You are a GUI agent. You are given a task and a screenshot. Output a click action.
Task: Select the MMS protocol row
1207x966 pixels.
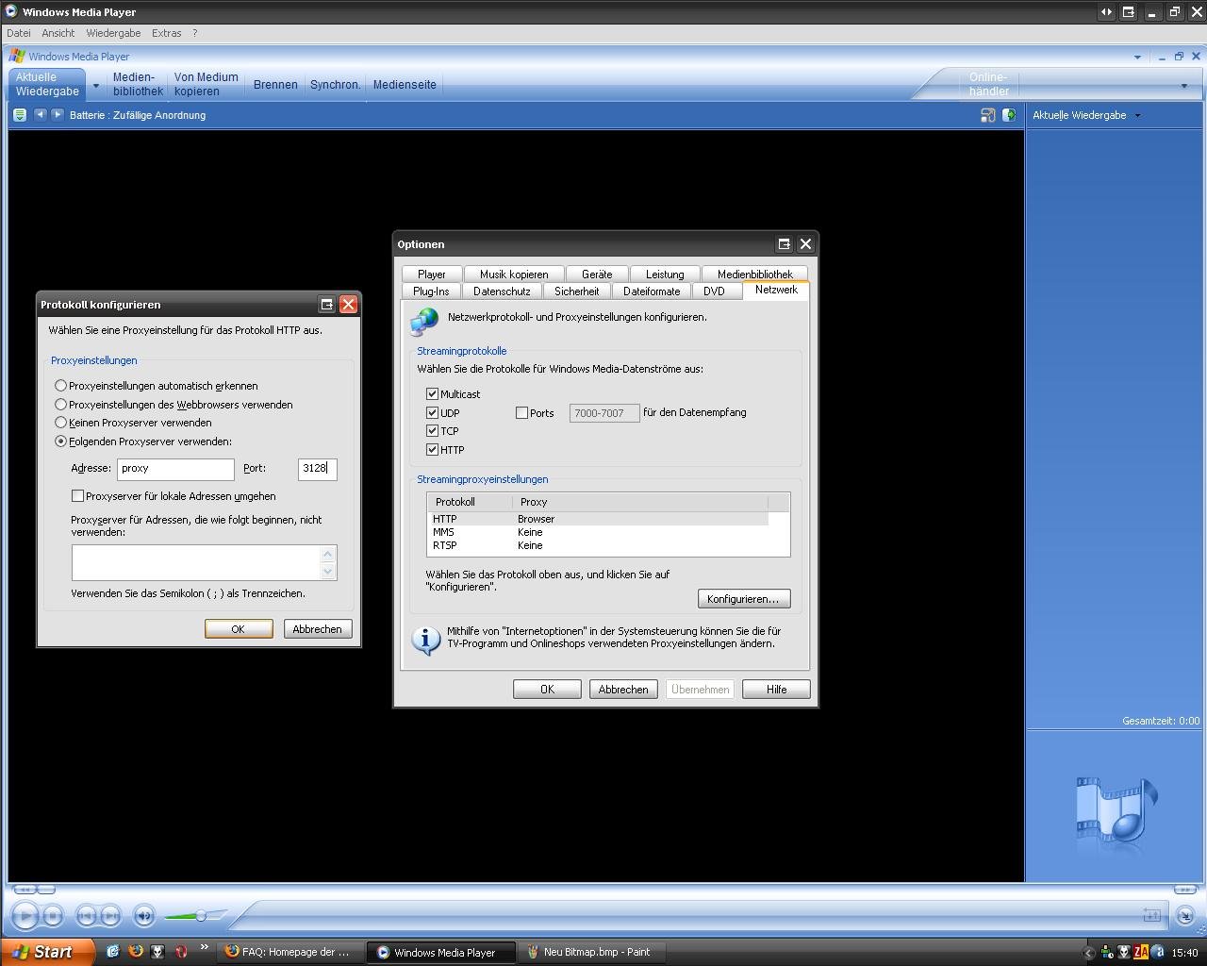coord(598,532)
